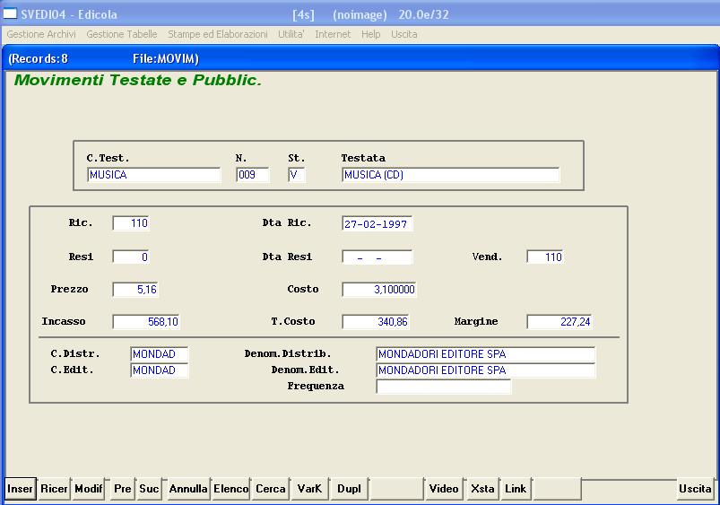Click the VarK button
Viewport: 720px width, 505px height.
click(309, 489)
